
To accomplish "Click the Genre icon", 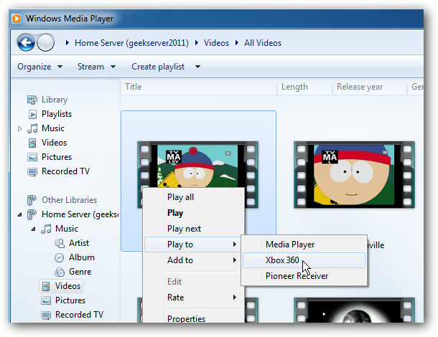I will [x=60, y=272].
